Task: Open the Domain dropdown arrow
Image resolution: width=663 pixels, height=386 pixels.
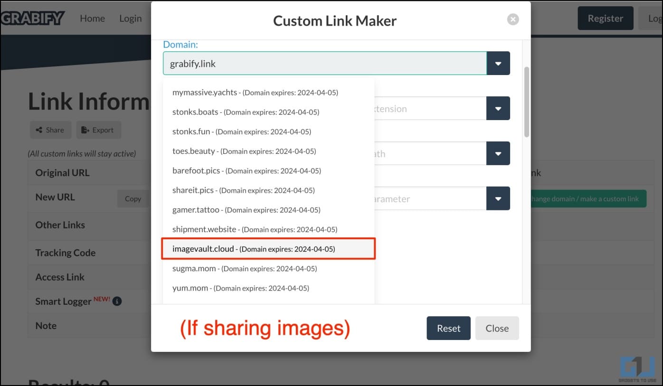Action: [498, 63]
